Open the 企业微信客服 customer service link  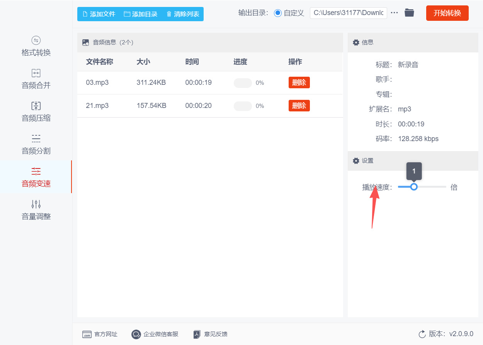(161, 334)
